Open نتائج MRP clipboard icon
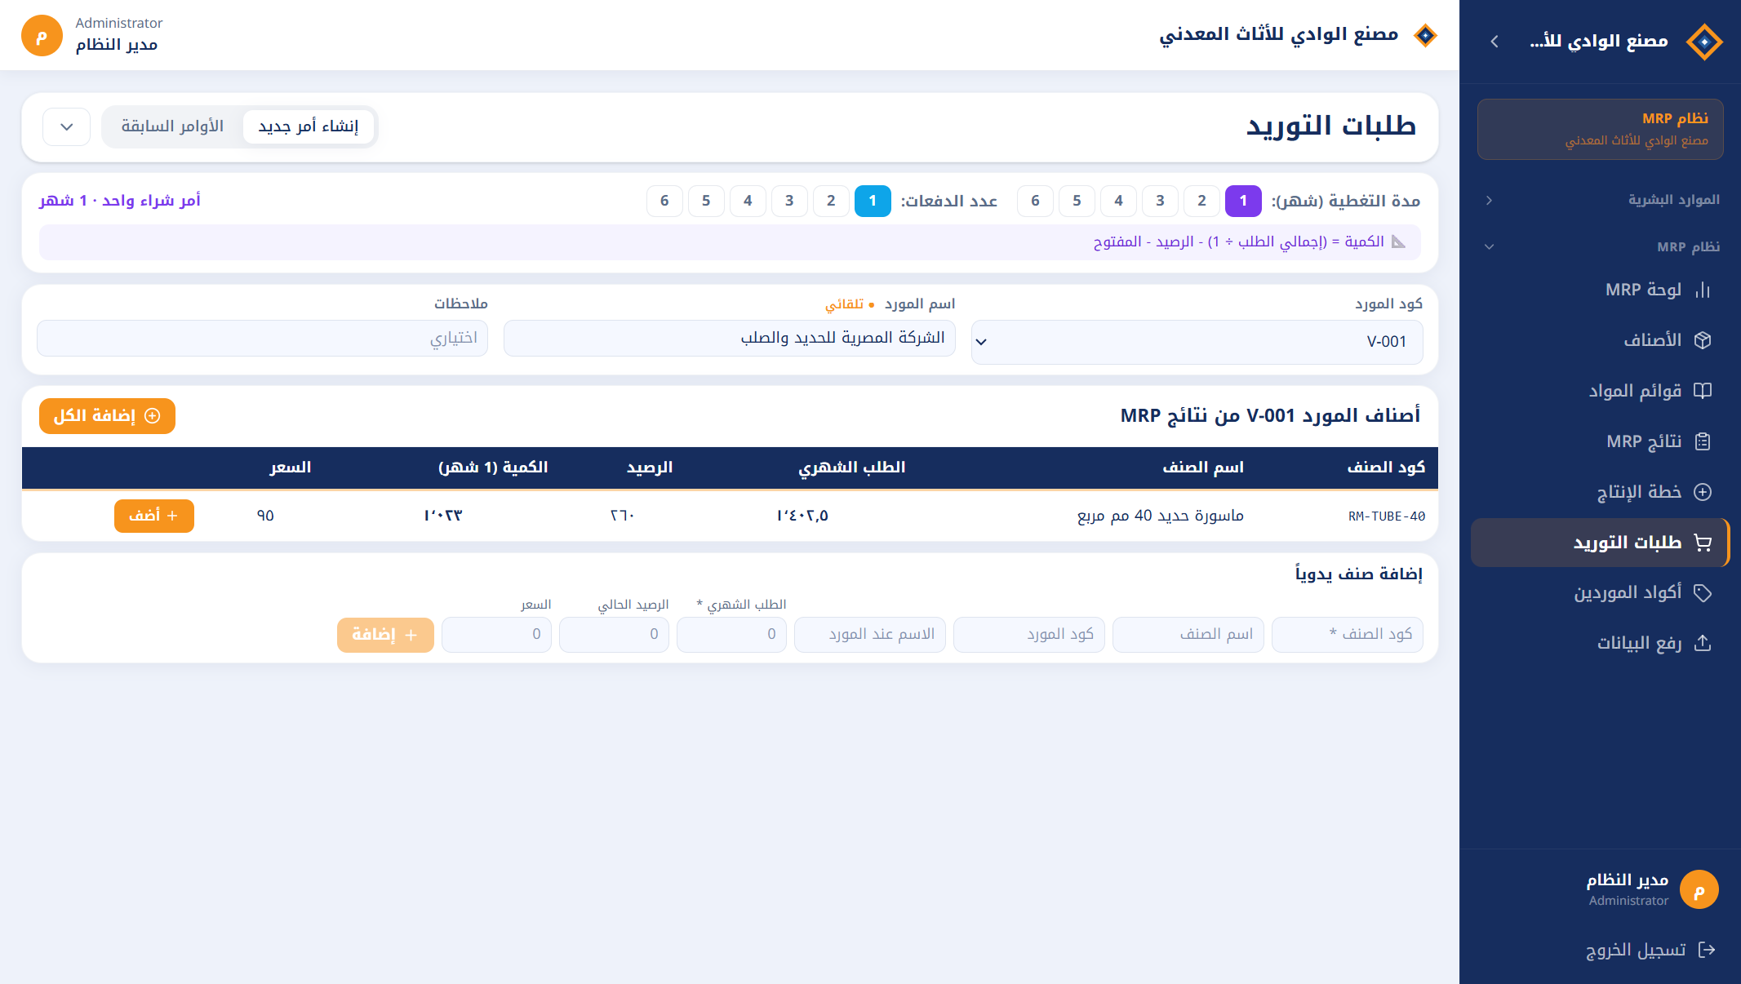Viewport: 1741px width, 984px height. pyautogui.click(x=1703, y=441)
